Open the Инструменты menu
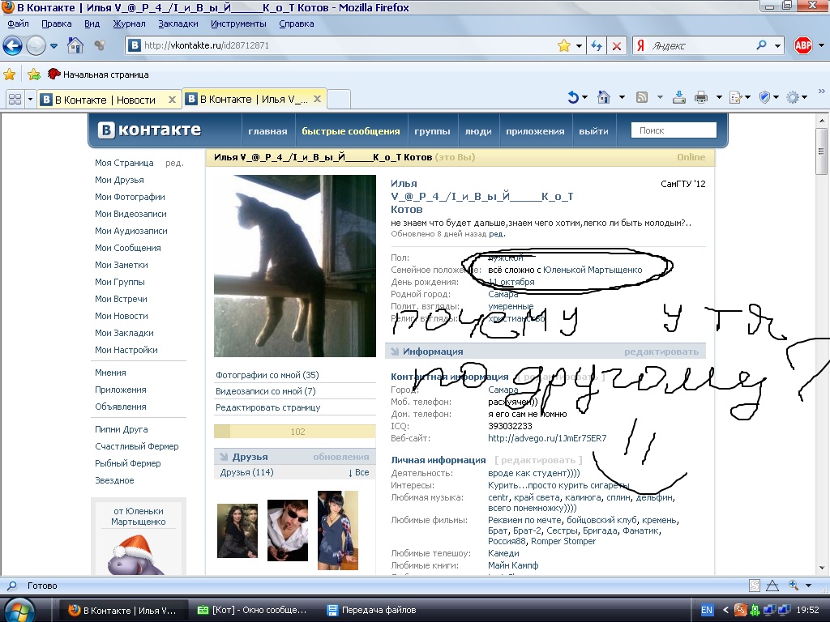830x622 pixels. (x=238, y=23)
